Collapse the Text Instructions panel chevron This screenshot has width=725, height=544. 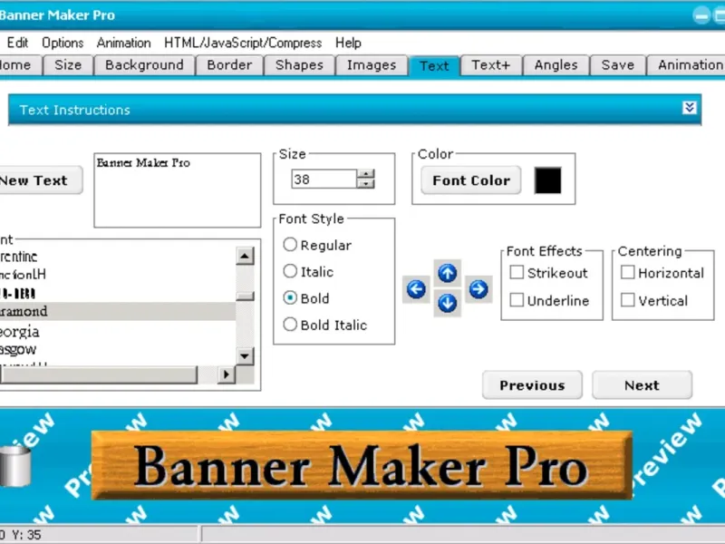coord(689,108)
